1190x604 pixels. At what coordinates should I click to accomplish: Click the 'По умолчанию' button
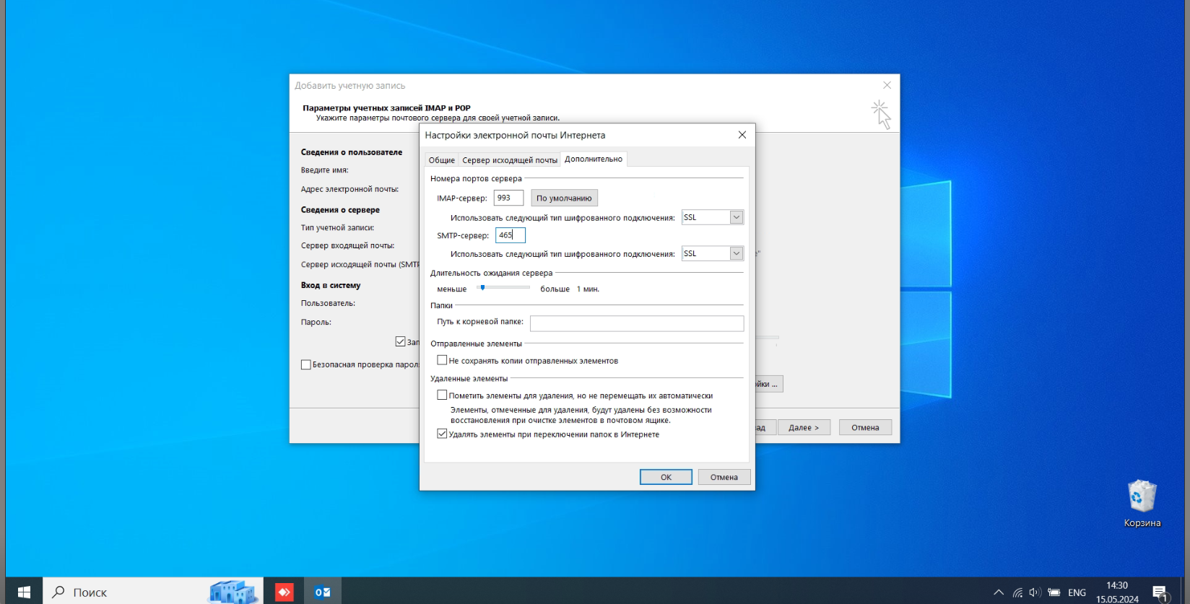(564, 198)
